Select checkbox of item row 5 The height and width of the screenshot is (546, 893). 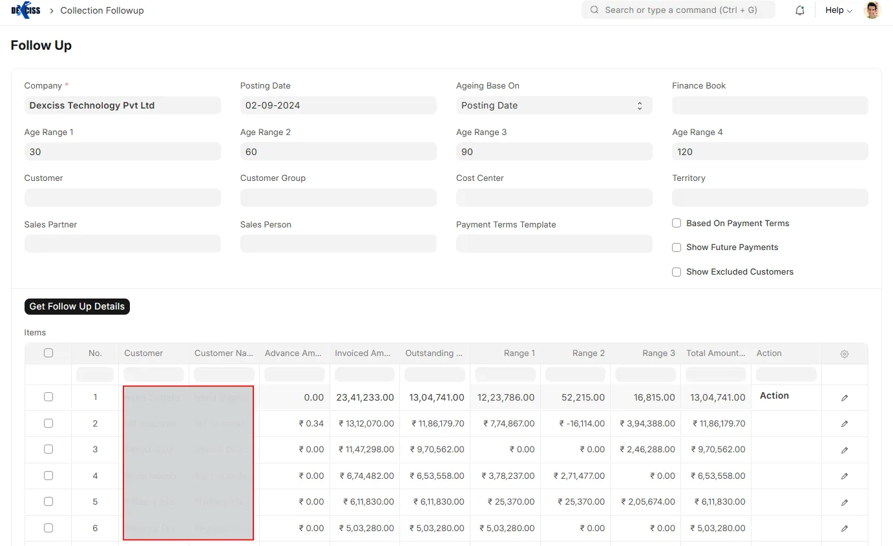[48, 501]
